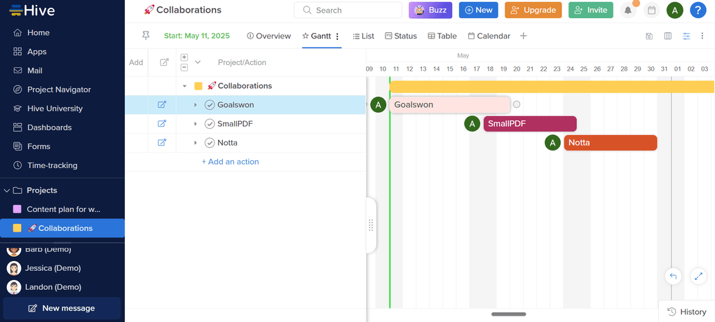The image size is (715, 322).
Task: Click the pin icon beside start date
Action: [x=146, y=36]
